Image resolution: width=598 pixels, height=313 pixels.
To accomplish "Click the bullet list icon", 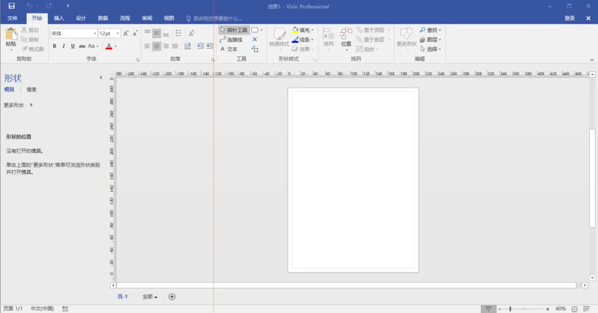I will (178, 34).
